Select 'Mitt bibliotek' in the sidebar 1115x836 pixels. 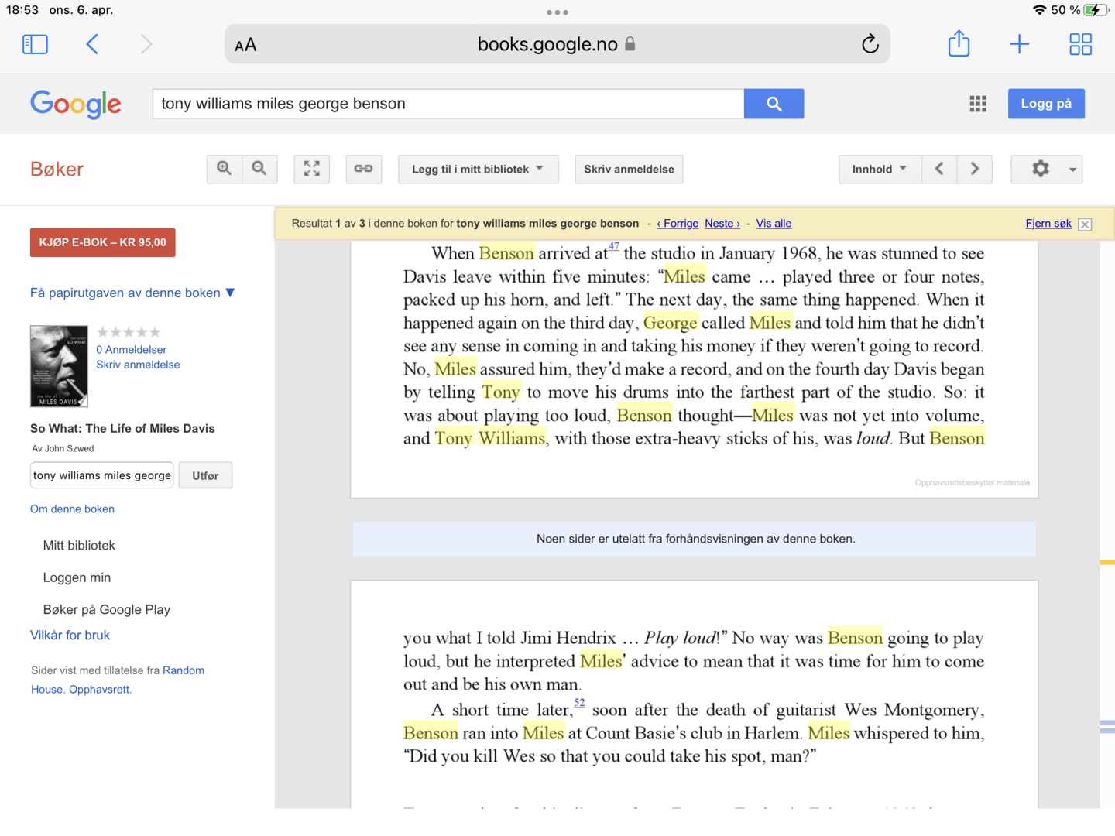click(79, 546)
